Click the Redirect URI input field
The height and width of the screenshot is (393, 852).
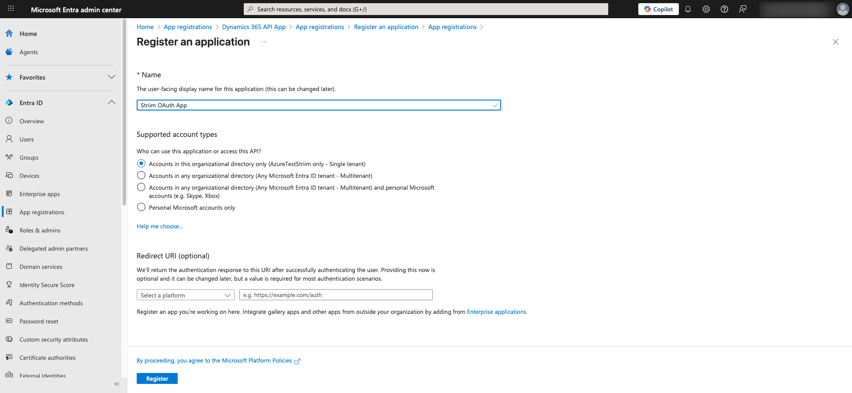coord(335,295)
